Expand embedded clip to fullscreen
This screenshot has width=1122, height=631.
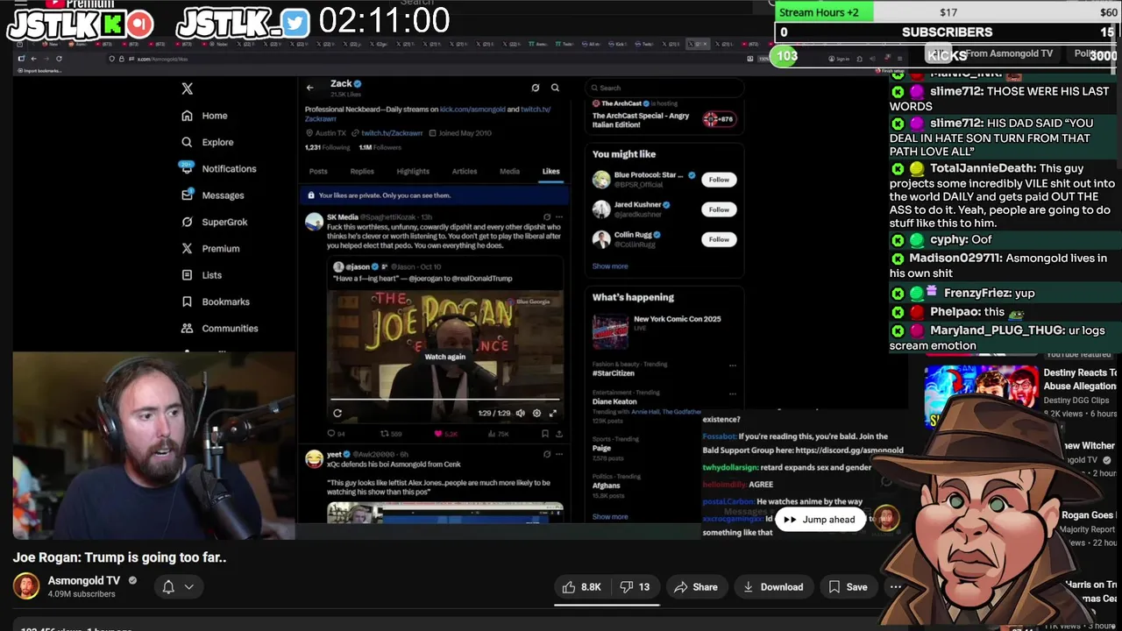click(553, 413)
